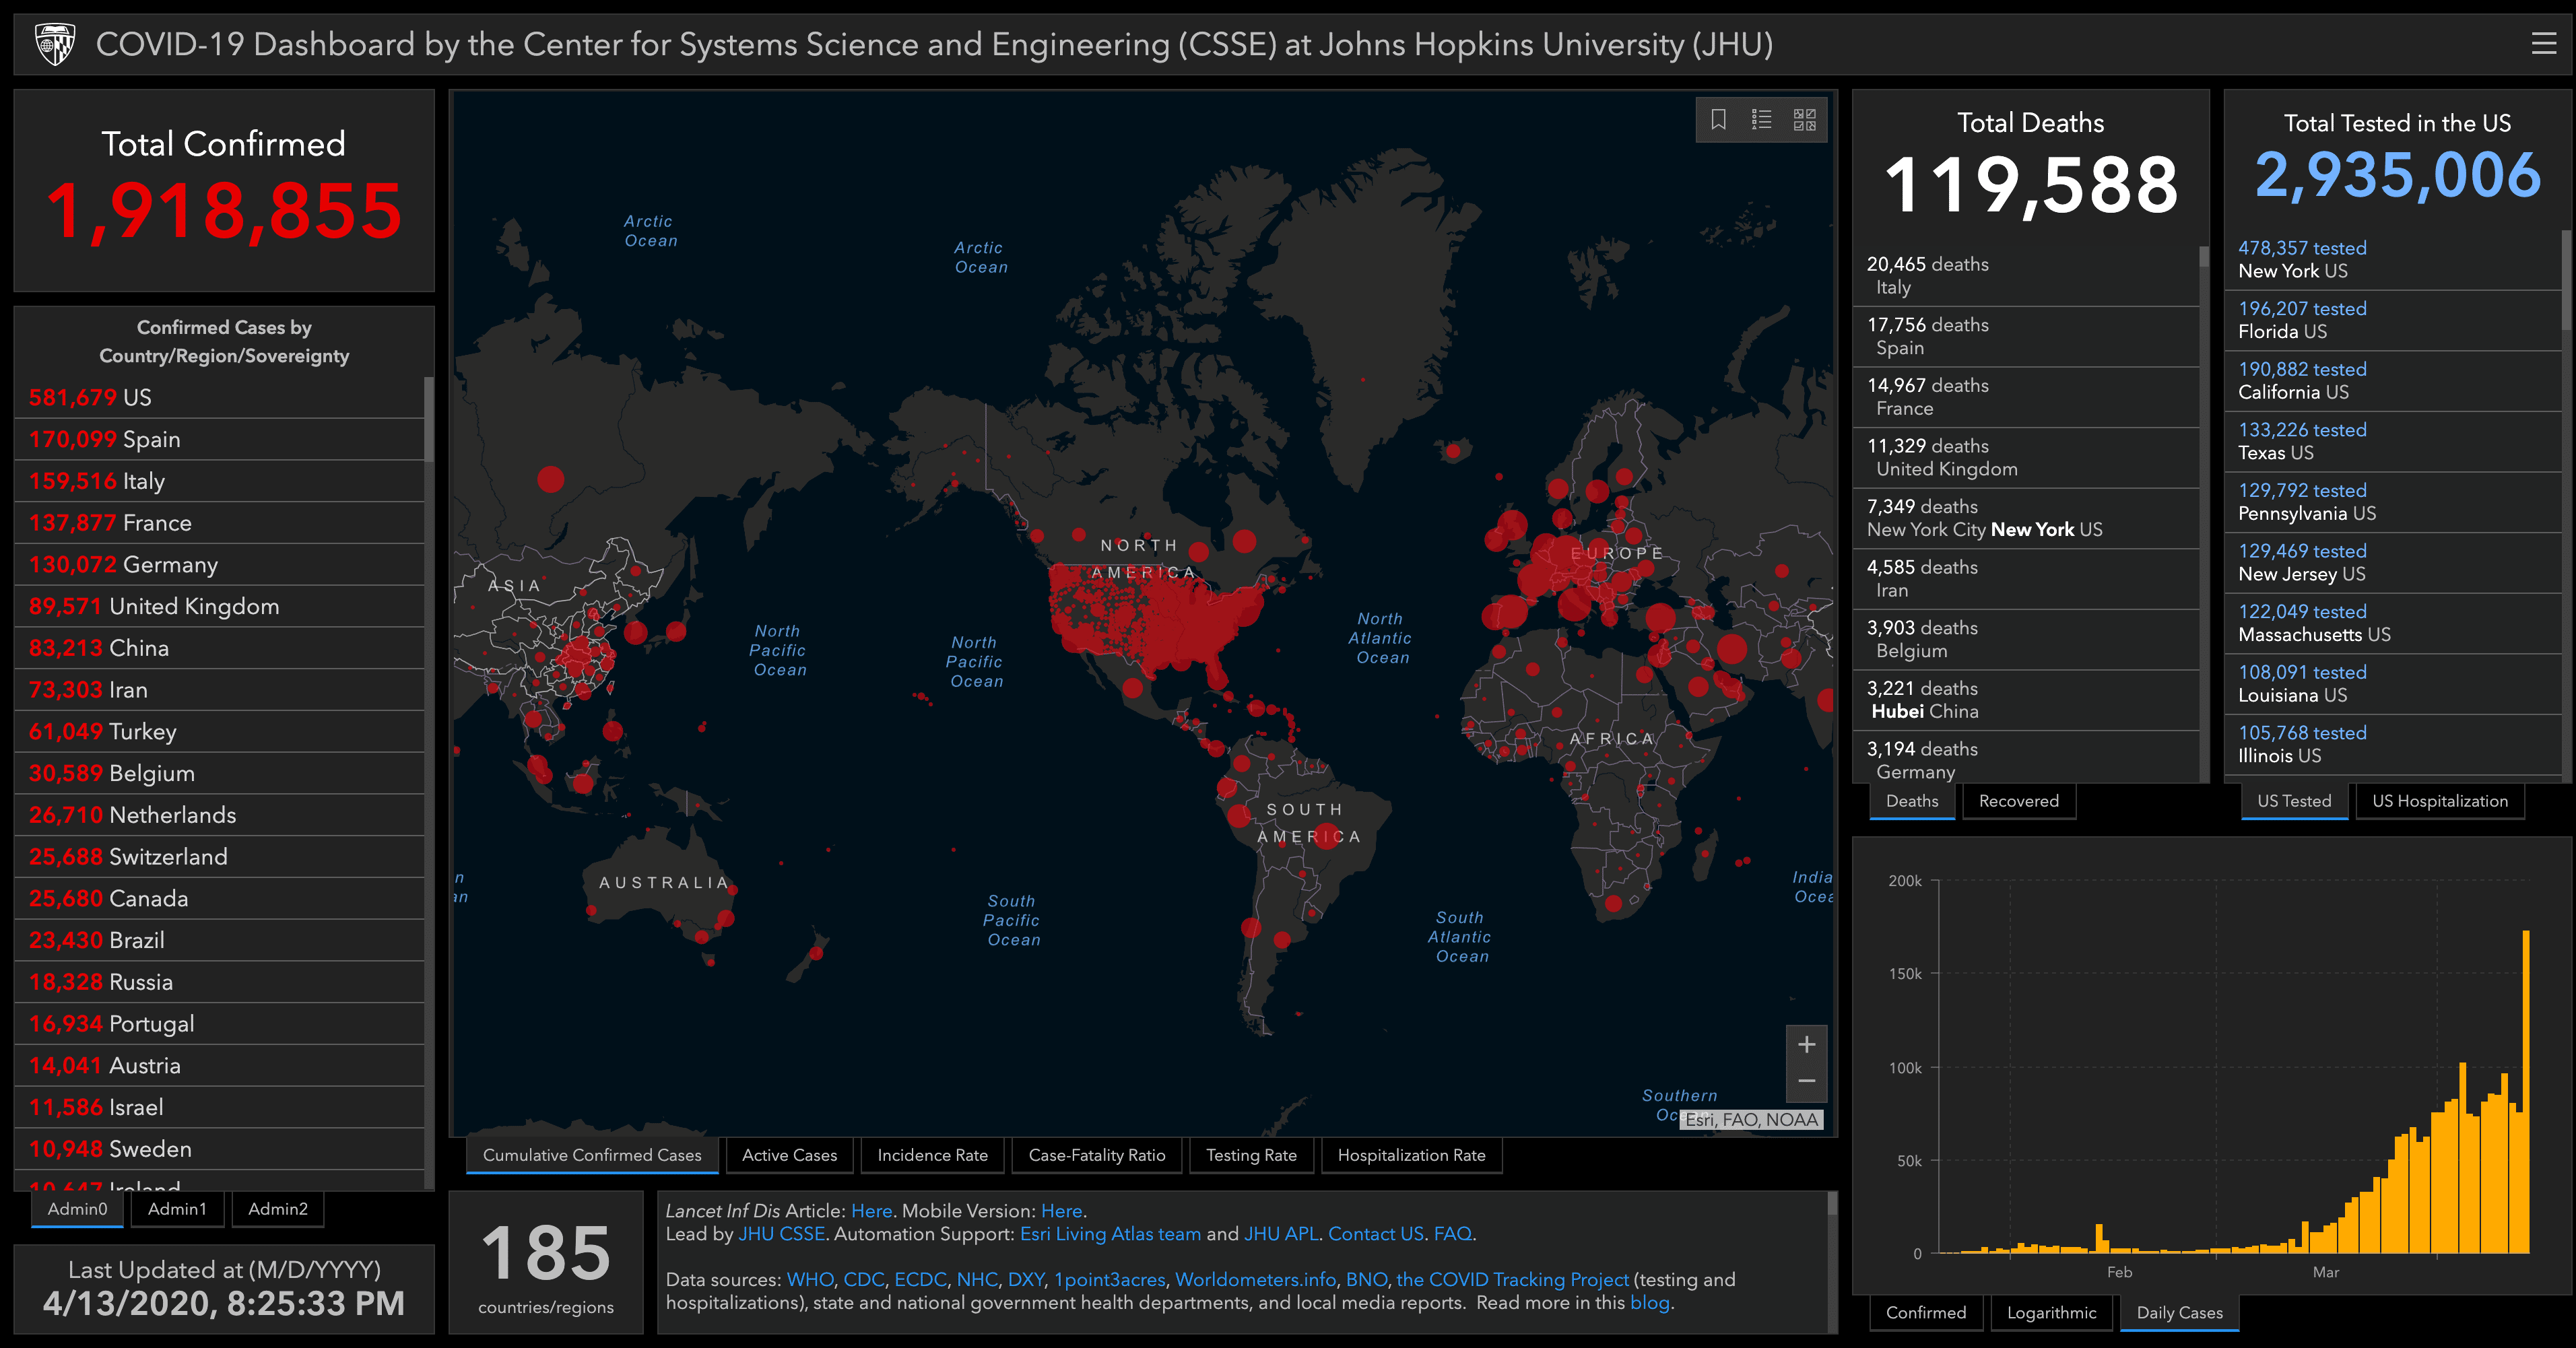Show the Confirmed chart tab

pos(1925,1313)
